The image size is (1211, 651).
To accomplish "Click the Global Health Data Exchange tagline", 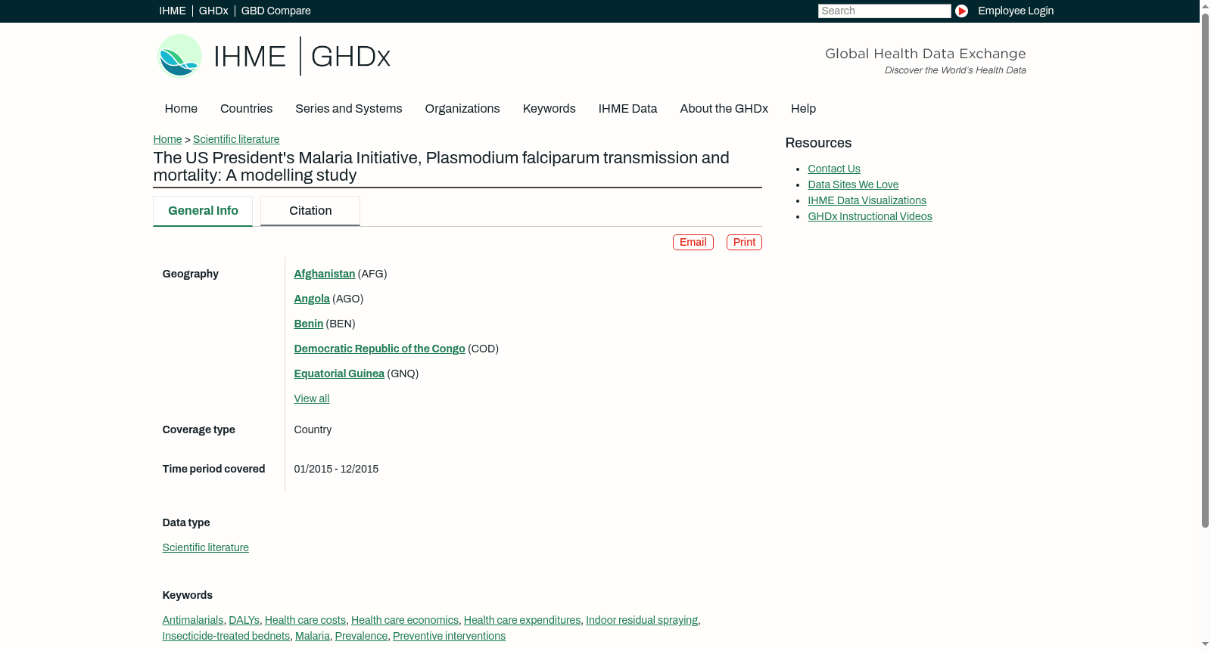I will tap(926, 54).
